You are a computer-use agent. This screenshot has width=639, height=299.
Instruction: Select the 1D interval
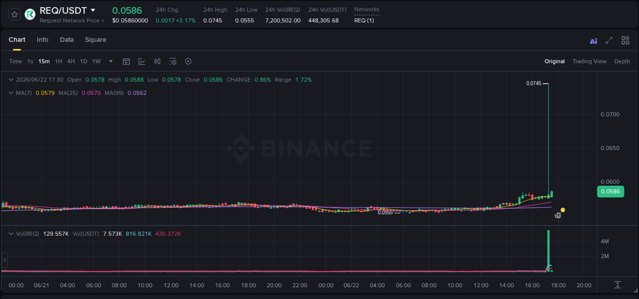coord(83,61)
